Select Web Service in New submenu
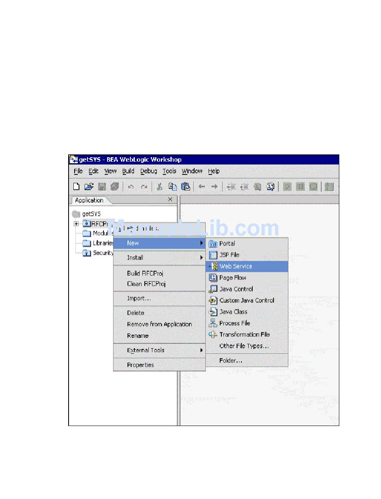Viewport: 381px width, 499px height. coord(247,266)
